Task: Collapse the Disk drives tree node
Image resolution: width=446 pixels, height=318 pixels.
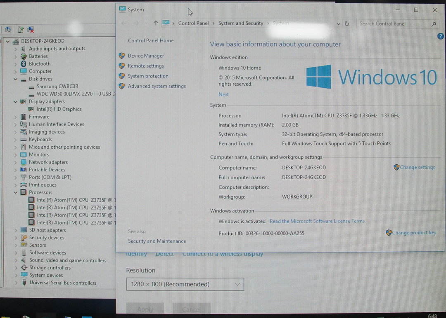Action: 16,79
